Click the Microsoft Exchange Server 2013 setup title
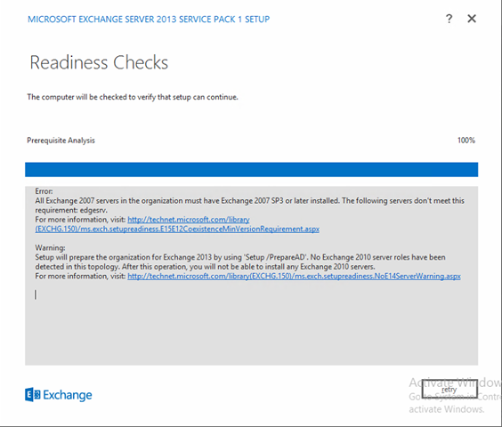This screenshot has height=427, width=502. point(149,20)
